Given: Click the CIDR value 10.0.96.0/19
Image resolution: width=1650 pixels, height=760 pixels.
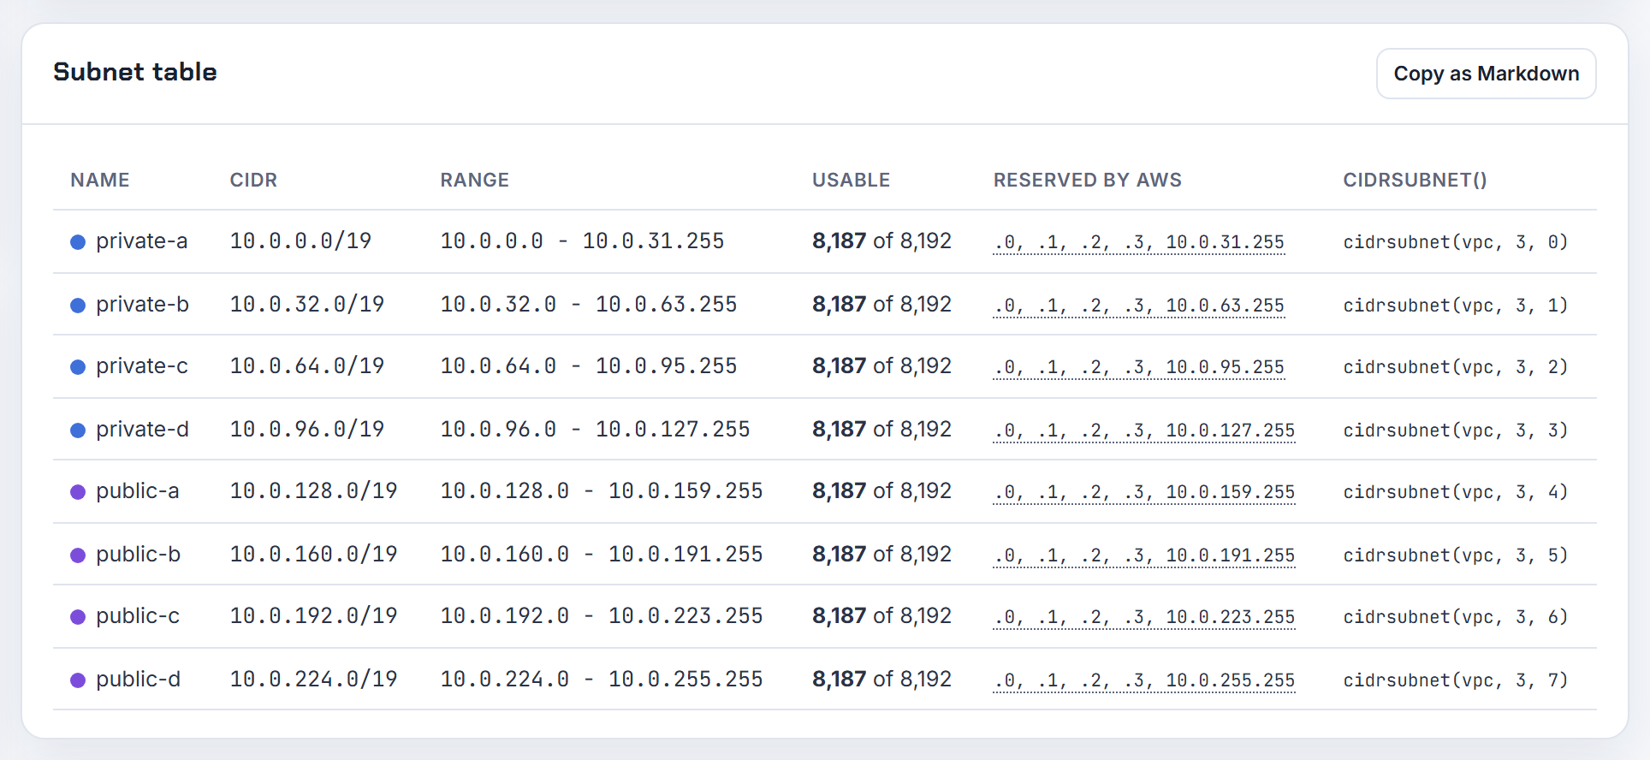Looking at the screenshot, I should 307,430.
